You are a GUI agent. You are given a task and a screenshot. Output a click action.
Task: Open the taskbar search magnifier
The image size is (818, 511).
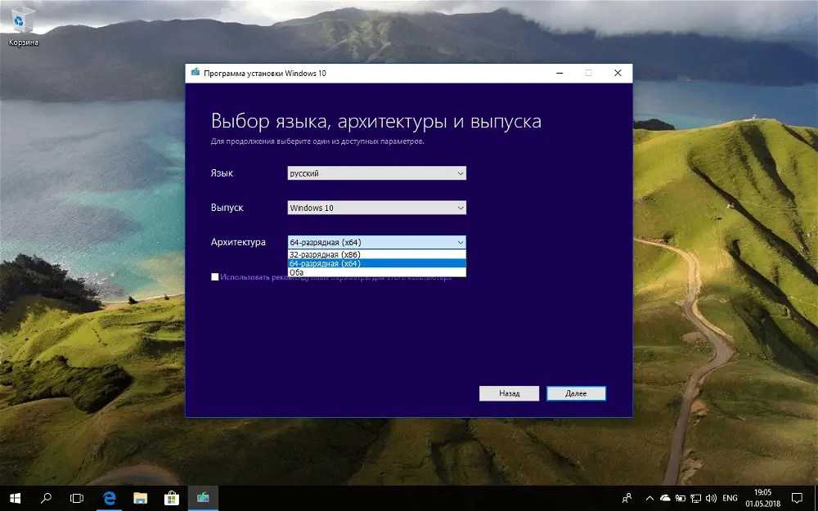click(46, 499)
